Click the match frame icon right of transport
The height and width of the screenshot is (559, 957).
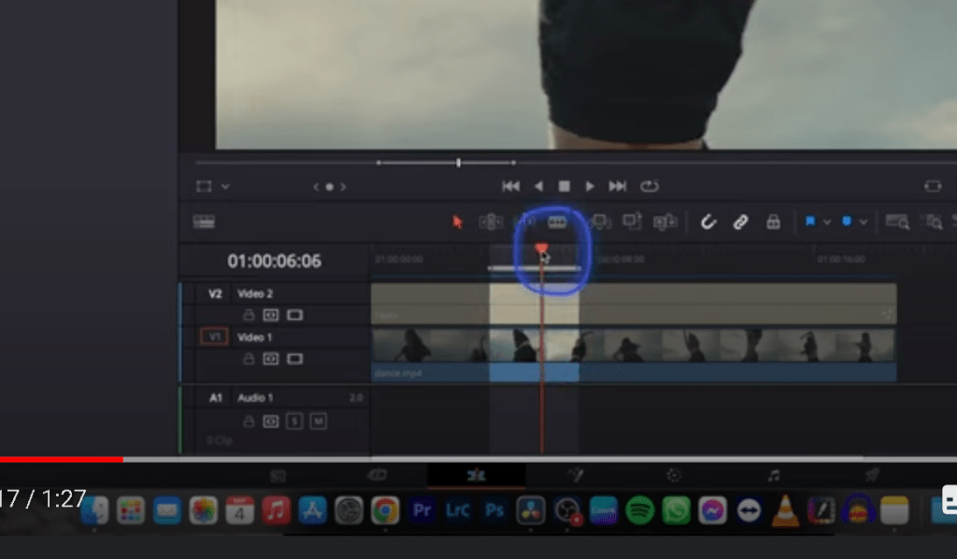coord(933,186)
